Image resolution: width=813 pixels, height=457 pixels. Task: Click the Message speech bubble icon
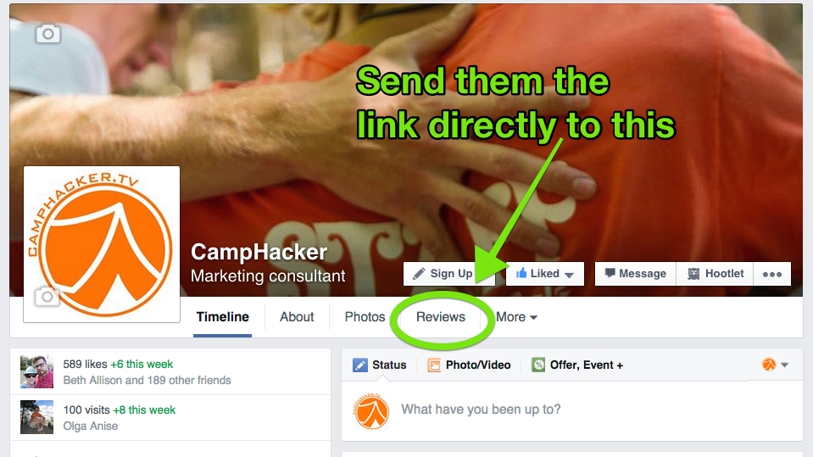tap(610, 273)
